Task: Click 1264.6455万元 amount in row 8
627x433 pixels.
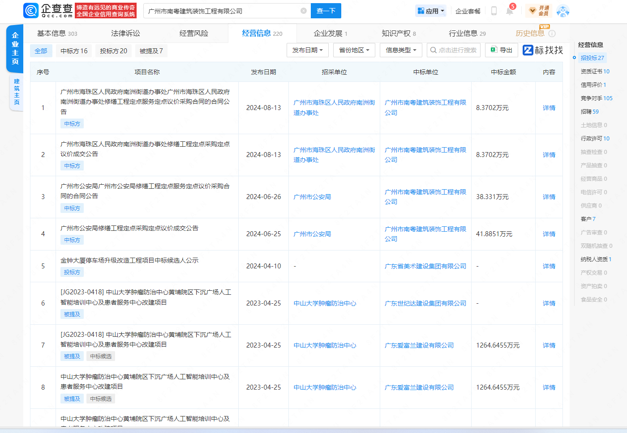Action: pyautogui.click(x=498, y=387)
